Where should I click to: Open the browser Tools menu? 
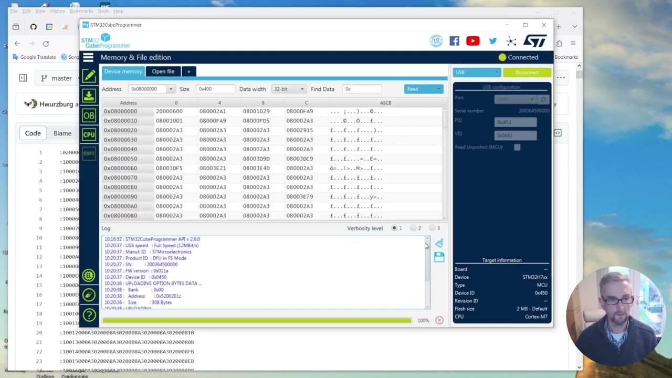(103, 11)
